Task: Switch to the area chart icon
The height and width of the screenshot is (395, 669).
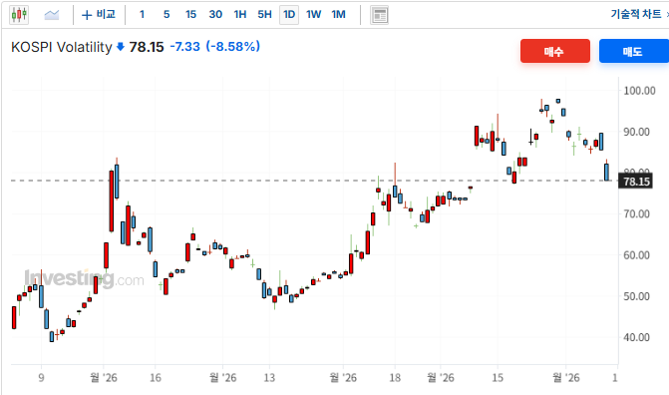Action: (52, 15)
